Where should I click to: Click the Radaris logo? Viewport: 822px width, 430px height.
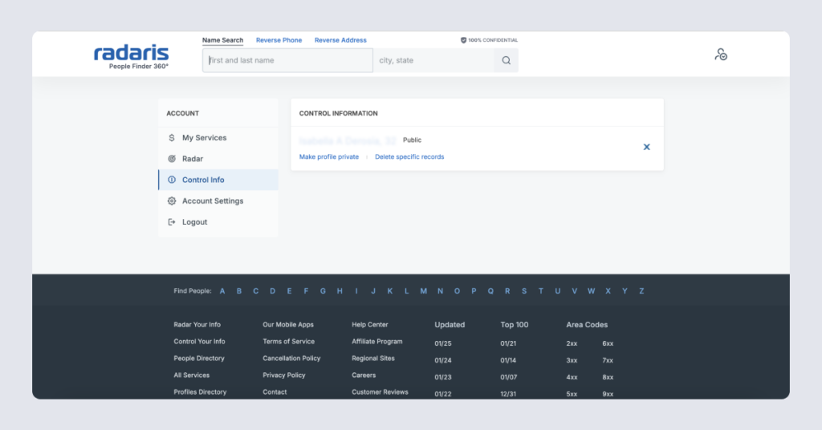click(131, 55)
